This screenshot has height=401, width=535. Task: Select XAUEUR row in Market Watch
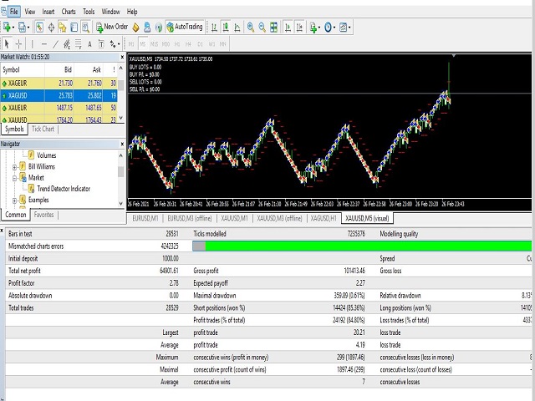(59, 108)
